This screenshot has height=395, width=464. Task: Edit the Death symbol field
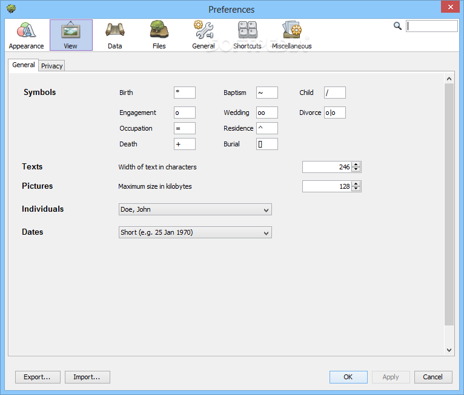tap(185, 144)
